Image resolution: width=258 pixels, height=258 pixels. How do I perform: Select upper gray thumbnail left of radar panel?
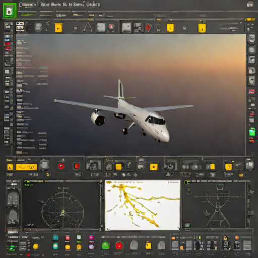point(14,199)
